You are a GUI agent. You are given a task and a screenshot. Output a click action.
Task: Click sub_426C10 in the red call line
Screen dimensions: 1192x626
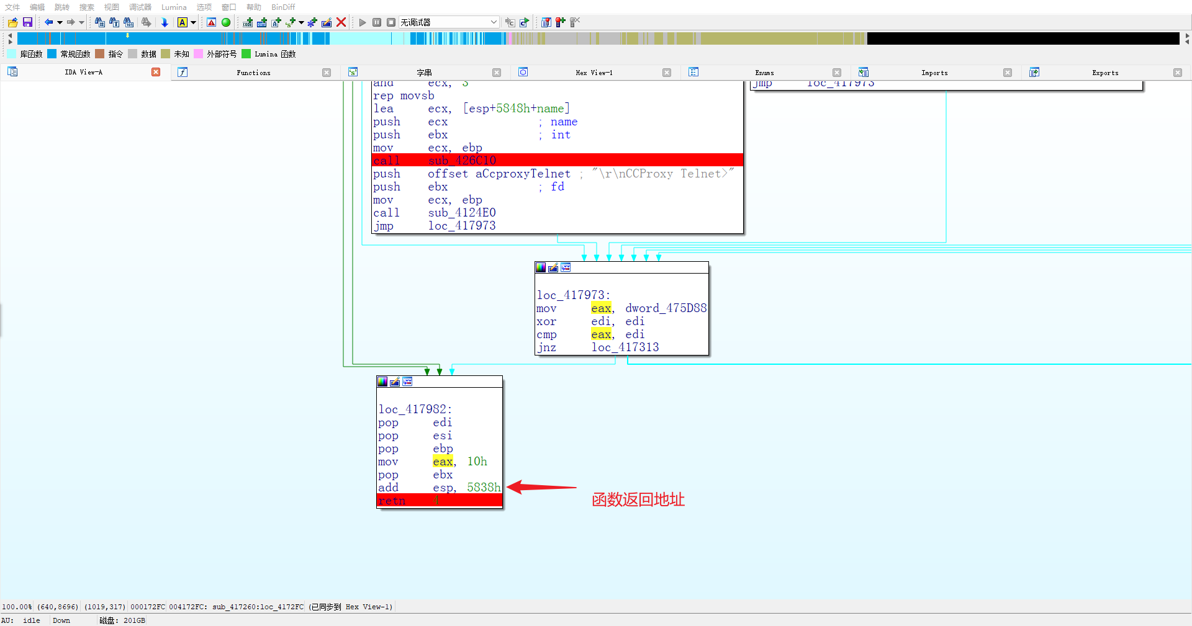(x=462, y=161)
